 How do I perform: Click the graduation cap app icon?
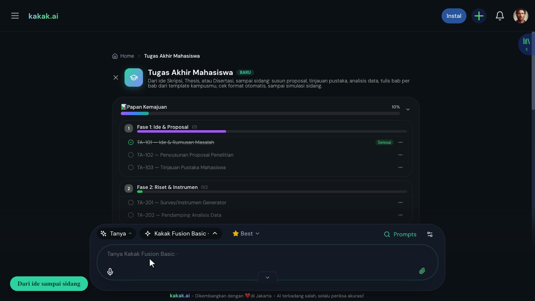pos(134,77)
